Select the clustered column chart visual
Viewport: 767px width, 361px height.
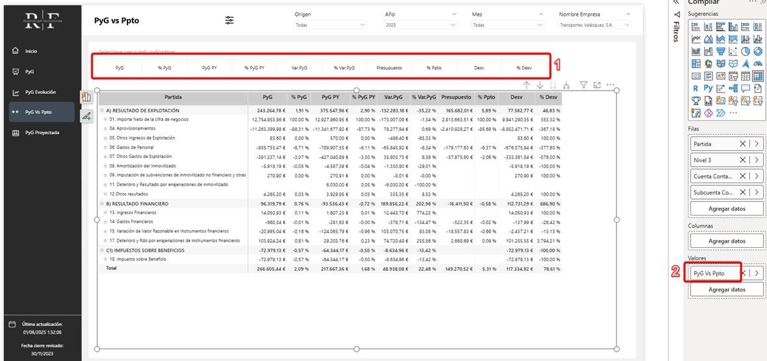(x=733, y=26)
